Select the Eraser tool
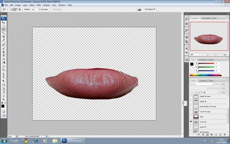230x144 pixels. coord(3,59)
